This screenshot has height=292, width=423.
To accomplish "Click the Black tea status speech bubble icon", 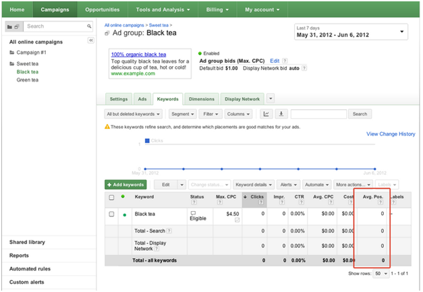I will click(193, 213).
